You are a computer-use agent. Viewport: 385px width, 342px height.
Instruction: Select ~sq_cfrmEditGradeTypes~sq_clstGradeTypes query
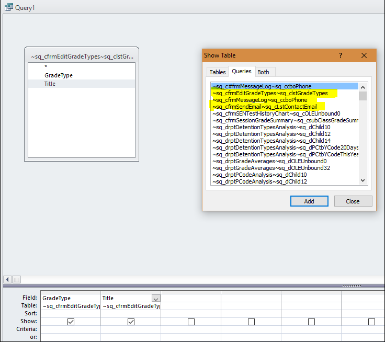[x=285, y=93]
